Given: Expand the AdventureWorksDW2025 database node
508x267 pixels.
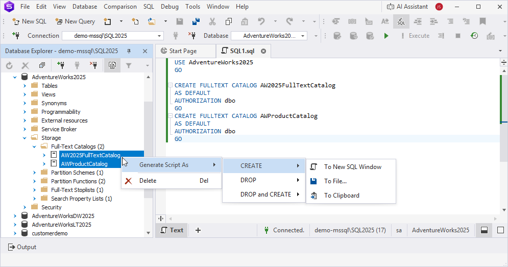Looking at the screenshot, I should [x=15, y=216].
